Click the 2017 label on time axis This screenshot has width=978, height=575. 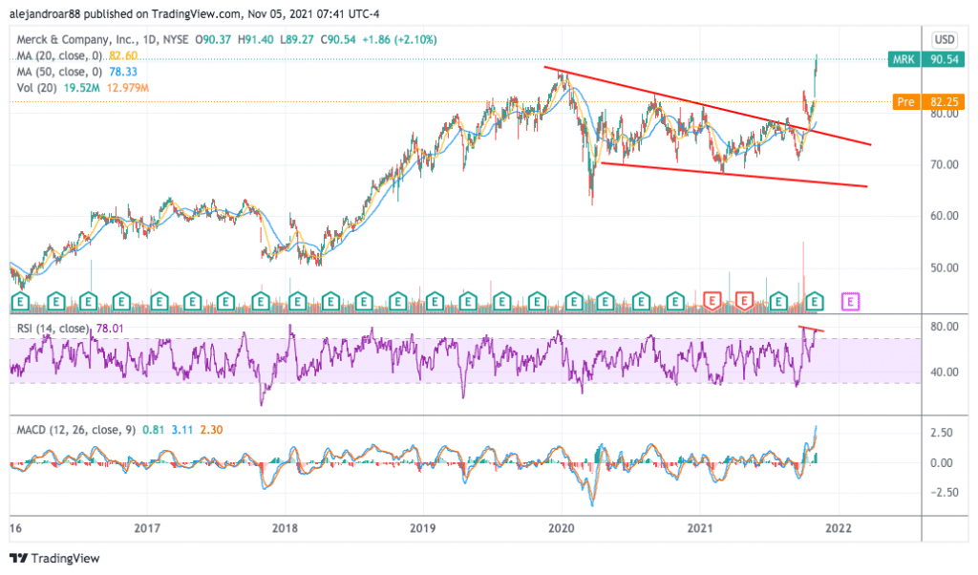click(x=147, y=528)
